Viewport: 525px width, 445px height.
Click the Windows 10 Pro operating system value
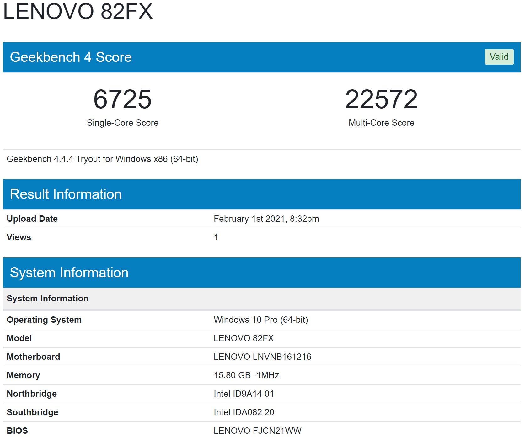tap(261, 320)
